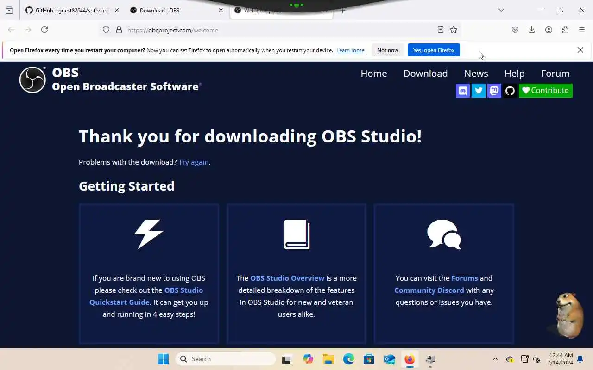Click the OBS logo in page header
The image size is (593, 370).
tap(32, 80)
